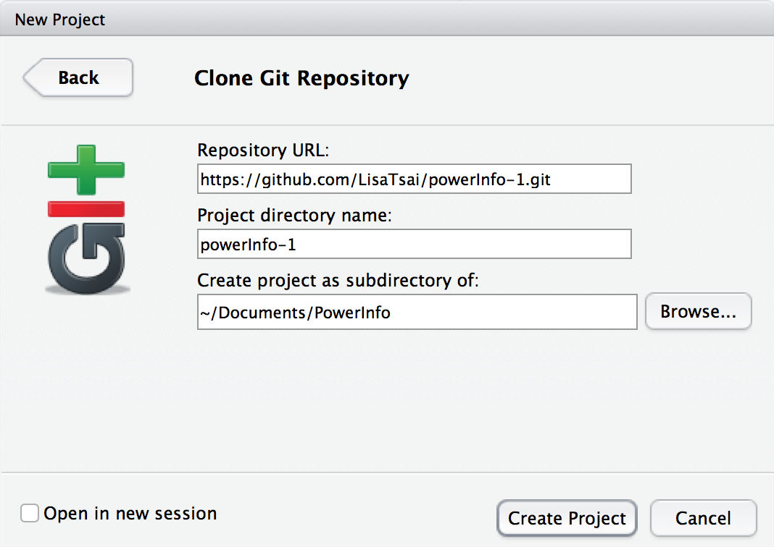Click the New Project title bar
Screen dimensions: 774x547
(x=387, y=19)
